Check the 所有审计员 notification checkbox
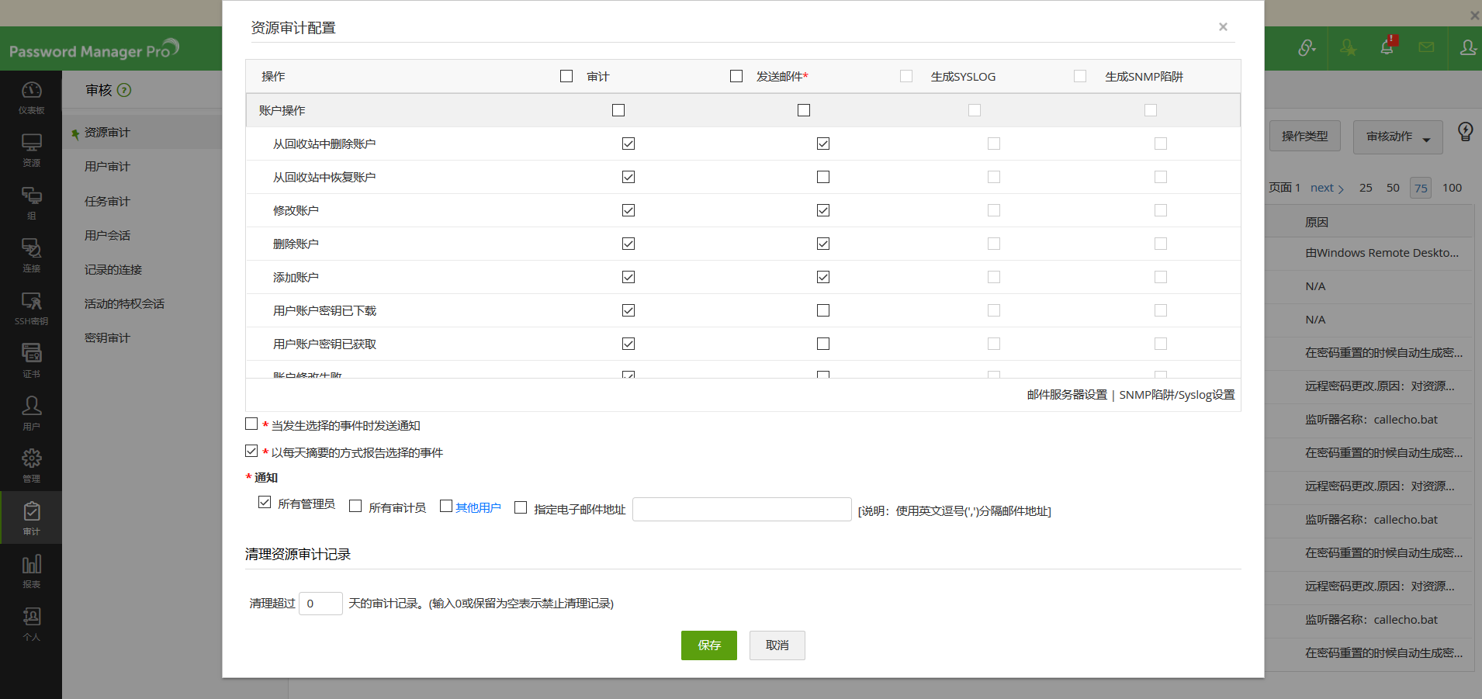This screenshot has width=1482, height=699. (x=355, y=506)
